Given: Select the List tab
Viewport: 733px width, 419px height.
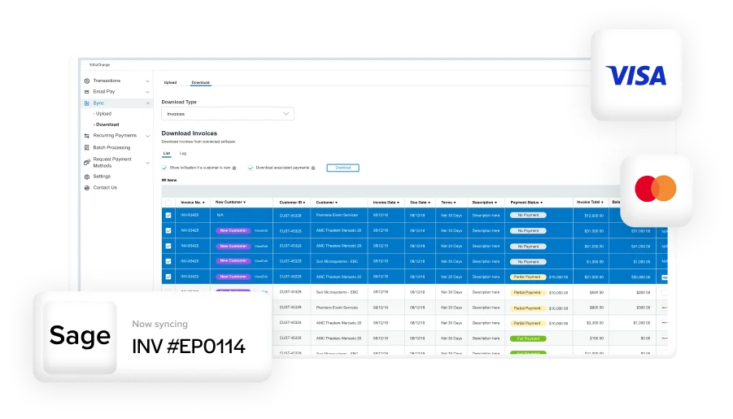Looking at the screenshot, I should tap(167, 154).
